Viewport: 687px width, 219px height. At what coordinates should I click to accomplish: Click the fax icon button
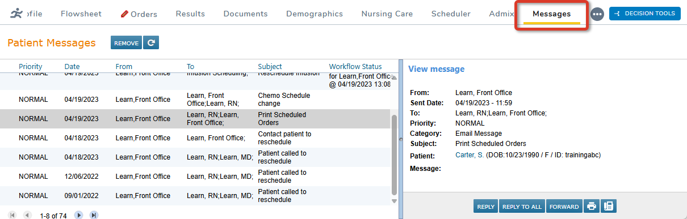[609, 207]
